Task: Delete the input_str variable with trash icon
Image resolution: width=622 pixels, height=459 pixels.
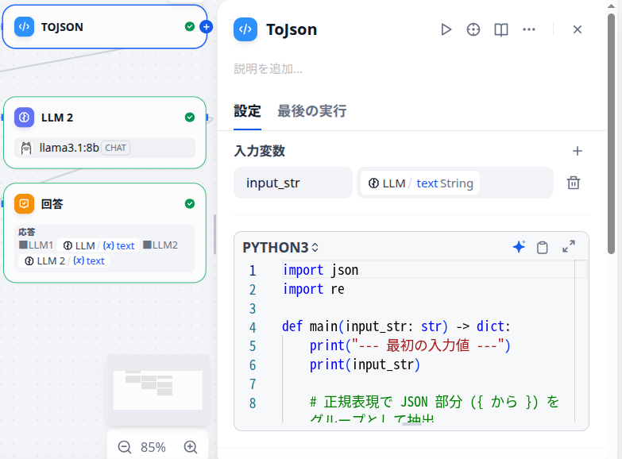Action: tap(574, 183)
